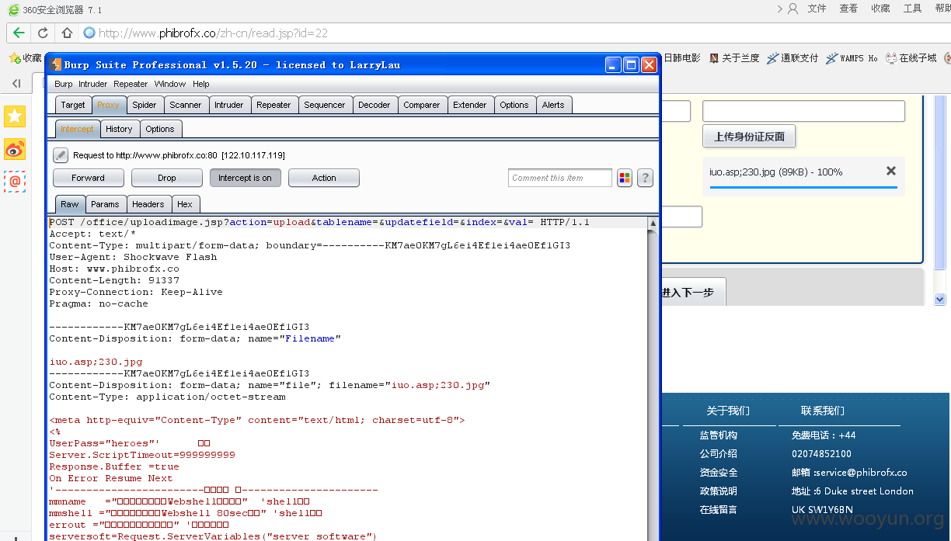Switch to the Spider tab
The width and height of the screenshot is (951, 541).
(145, 105)
